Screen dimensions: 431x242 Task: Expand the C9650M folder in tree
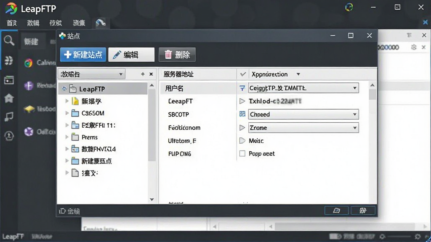click(x=67, y=113)
